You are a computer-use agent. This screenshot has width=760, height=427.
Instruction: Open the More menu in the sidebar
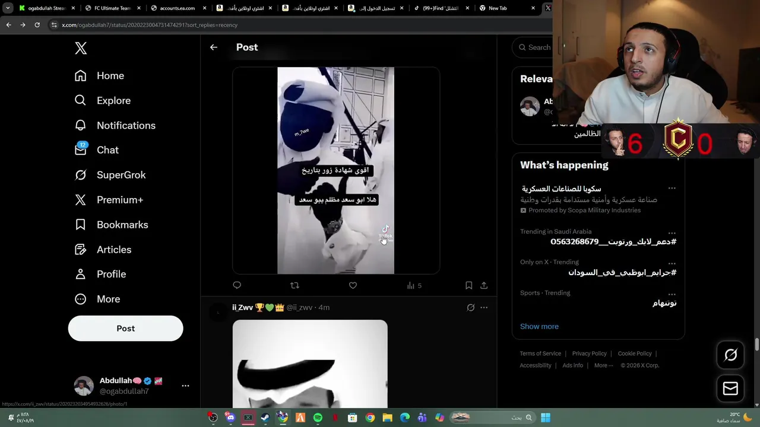pos(97,299)
